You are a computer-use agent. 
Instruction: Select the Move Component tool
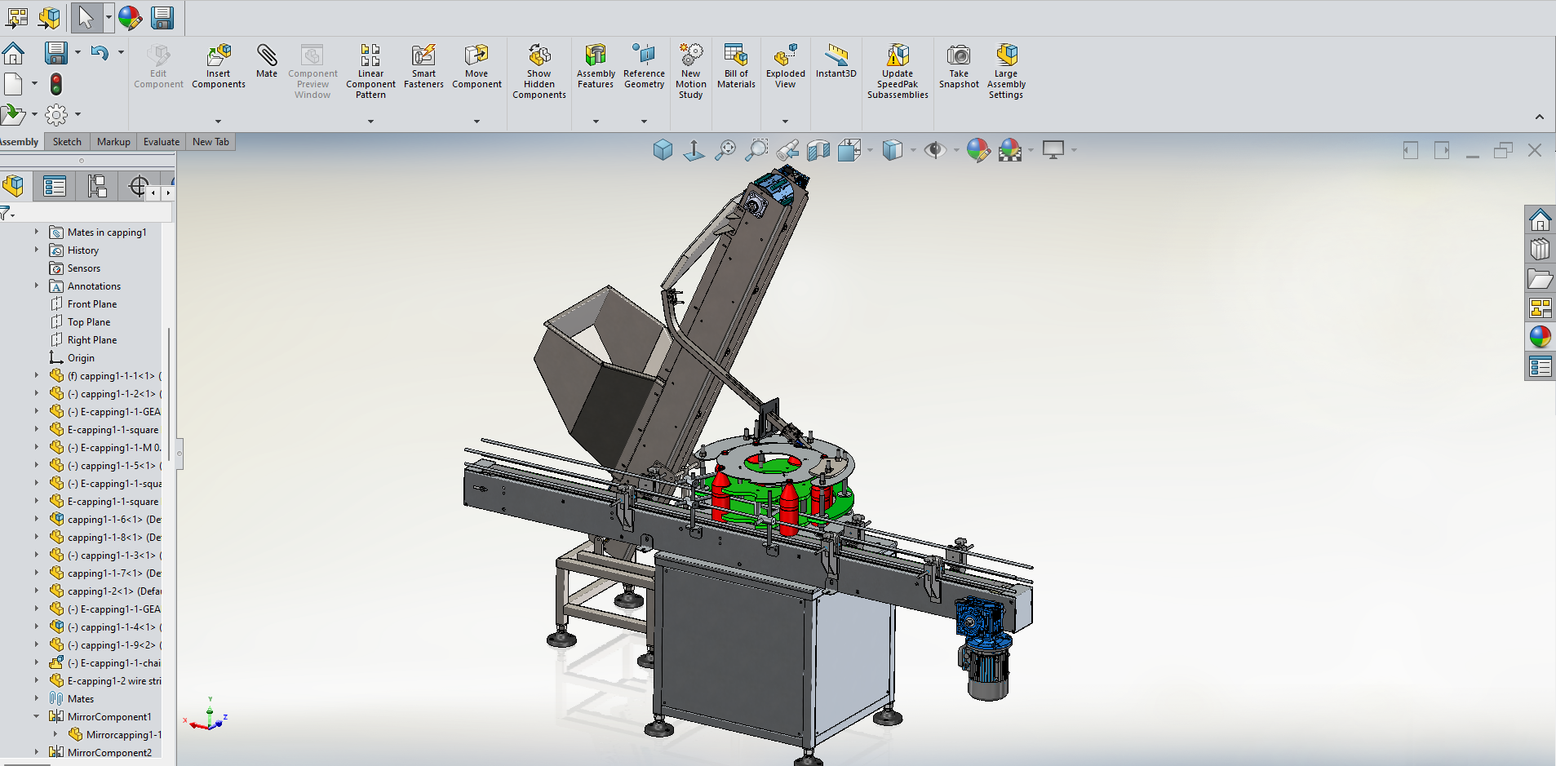pyautogui.click(x=477, y=66)
